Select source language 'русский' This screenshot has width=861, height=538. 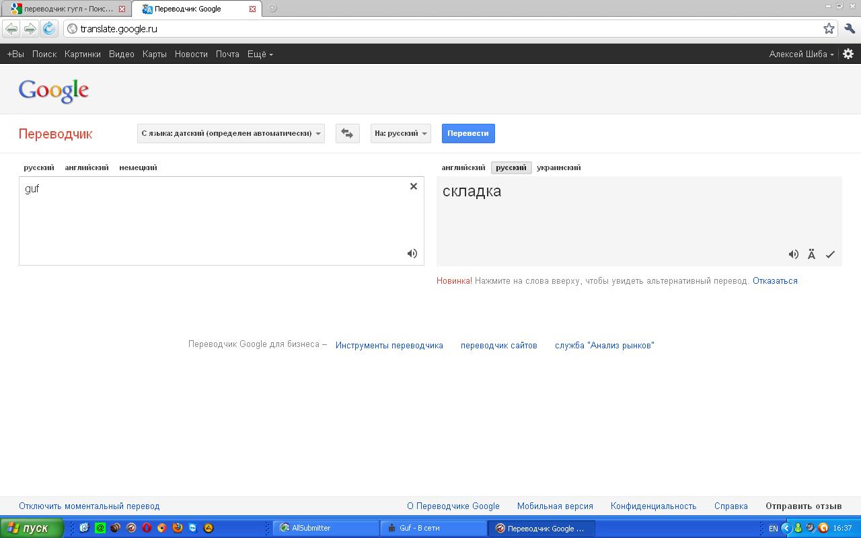pos(39,167)
